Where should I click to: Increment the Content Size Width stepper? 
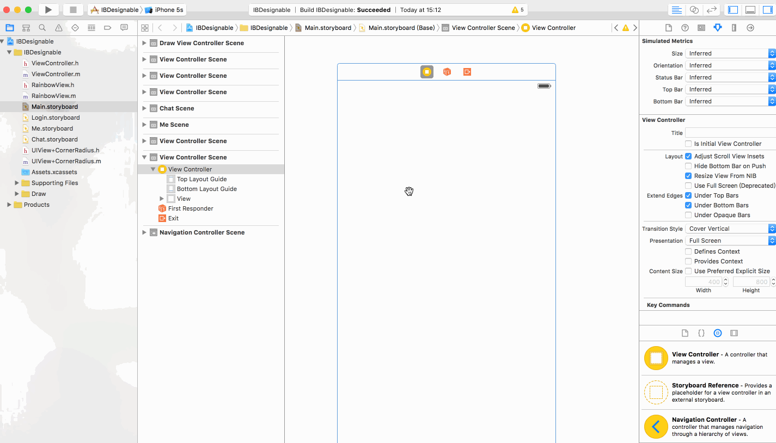click(x=725, y=280)
